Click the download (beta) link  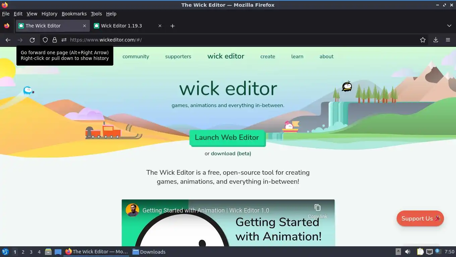(x=231, y=154)
